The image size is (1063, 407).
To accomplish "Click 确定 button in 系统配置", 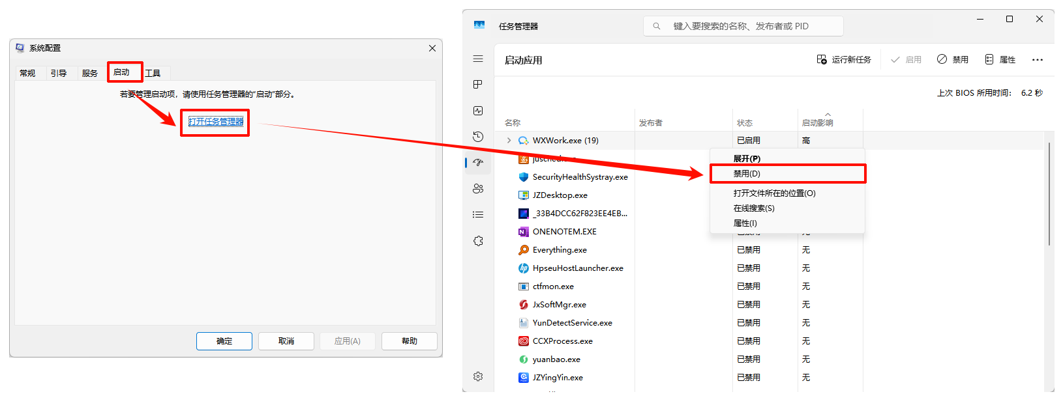I will (x=224, y=341).
